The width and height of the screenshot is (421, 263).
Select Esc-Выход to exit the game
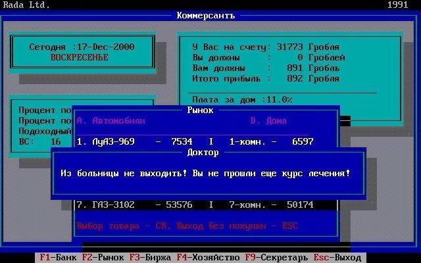click(337, 258)
